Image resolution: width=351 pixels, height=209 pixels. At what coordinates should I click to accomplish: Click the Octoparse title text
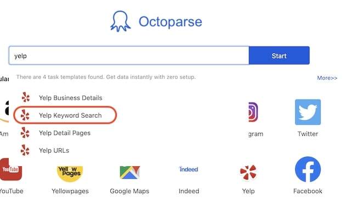pos(171,22)
